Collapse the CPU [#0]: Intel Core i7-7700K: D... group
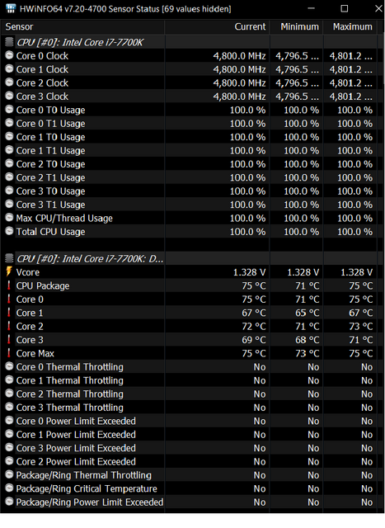 point(90,259)
